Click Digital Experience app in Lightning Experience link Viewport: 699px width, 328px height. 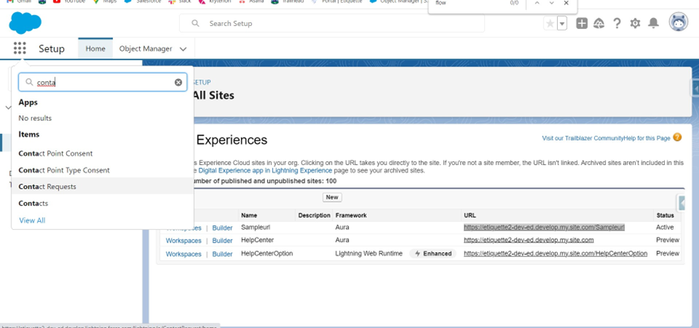[x=265, y=170]
